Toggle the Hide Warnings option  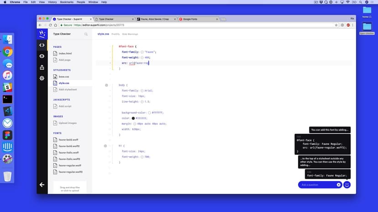[x=129, y=34]
